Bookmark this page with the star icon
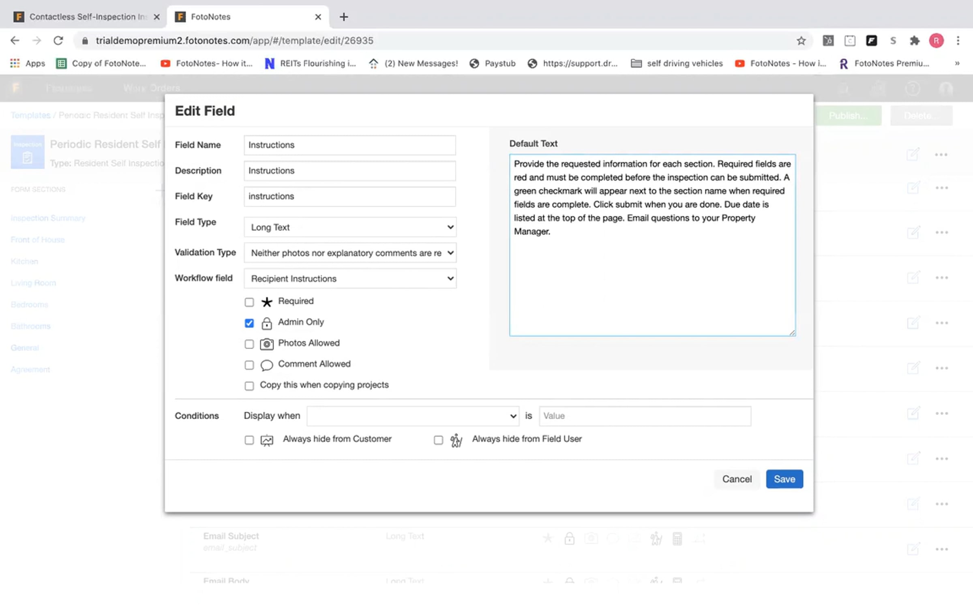The width and height of the screenshot is (973, 608). pyautogui.click(x=801, y=41)
